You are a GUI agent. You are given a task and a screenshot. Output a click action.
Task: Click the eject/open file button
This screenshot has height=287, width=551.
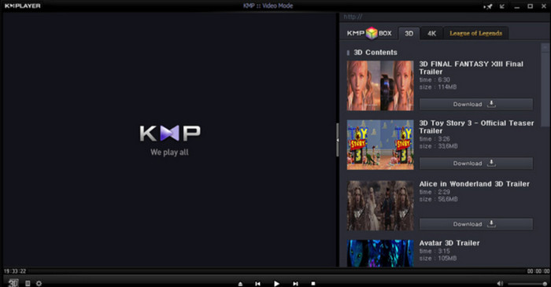coord(240,284)
